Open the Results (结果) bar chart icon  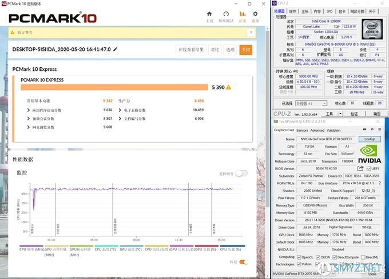(243, 14)
